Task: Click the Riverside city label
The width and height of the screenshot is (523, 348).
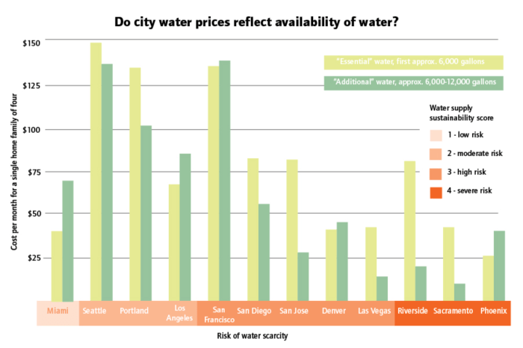Action: click(x=413, y=311)
